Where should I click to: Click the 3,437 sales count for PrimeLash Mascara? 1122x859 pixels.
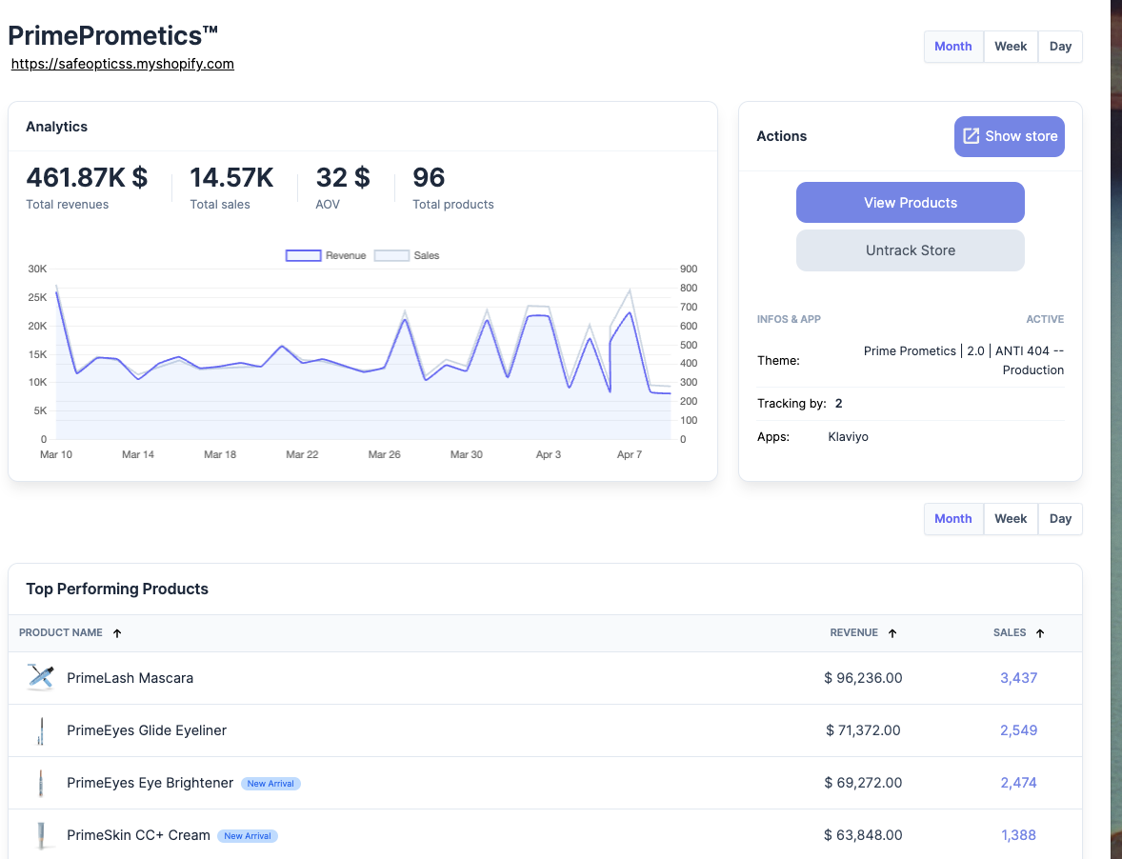[1018, 678]
